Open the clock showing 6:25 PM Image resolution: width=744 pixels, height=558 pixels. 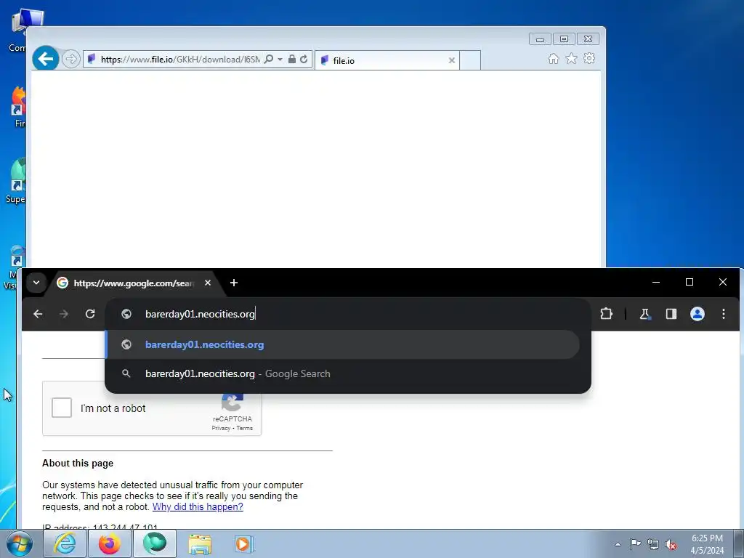(x=707, y=544)
